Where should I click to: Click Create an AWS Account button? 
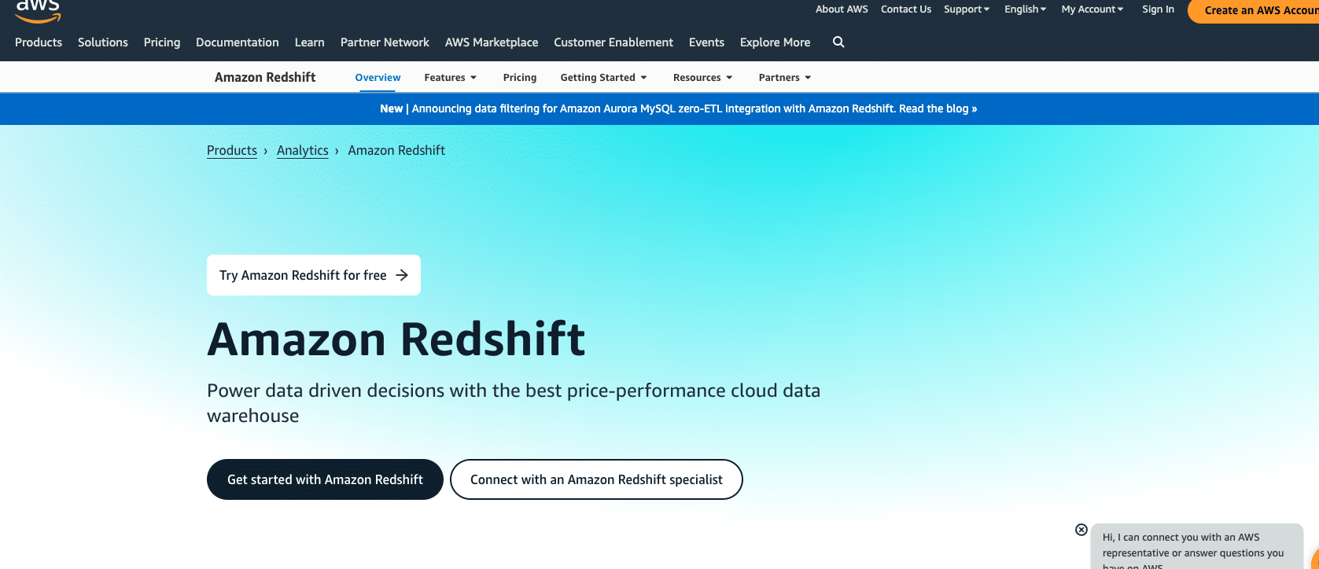pyautogui.click(x=1254, y=10)
